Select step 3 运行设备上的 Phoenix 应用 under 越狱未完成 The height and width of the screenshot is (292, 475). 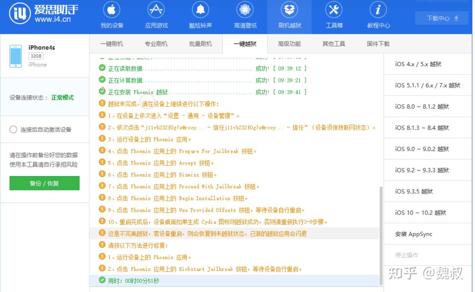coord(234,139)
